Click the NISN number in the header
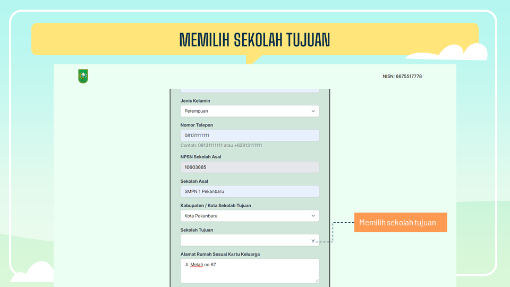 click(x=402, y=77)
